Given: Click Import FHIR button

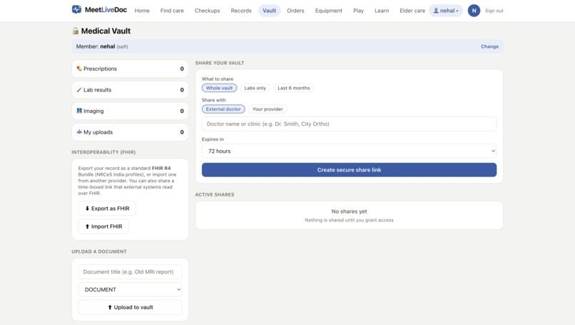Looking at the screenshot, I should coord(103,226).
